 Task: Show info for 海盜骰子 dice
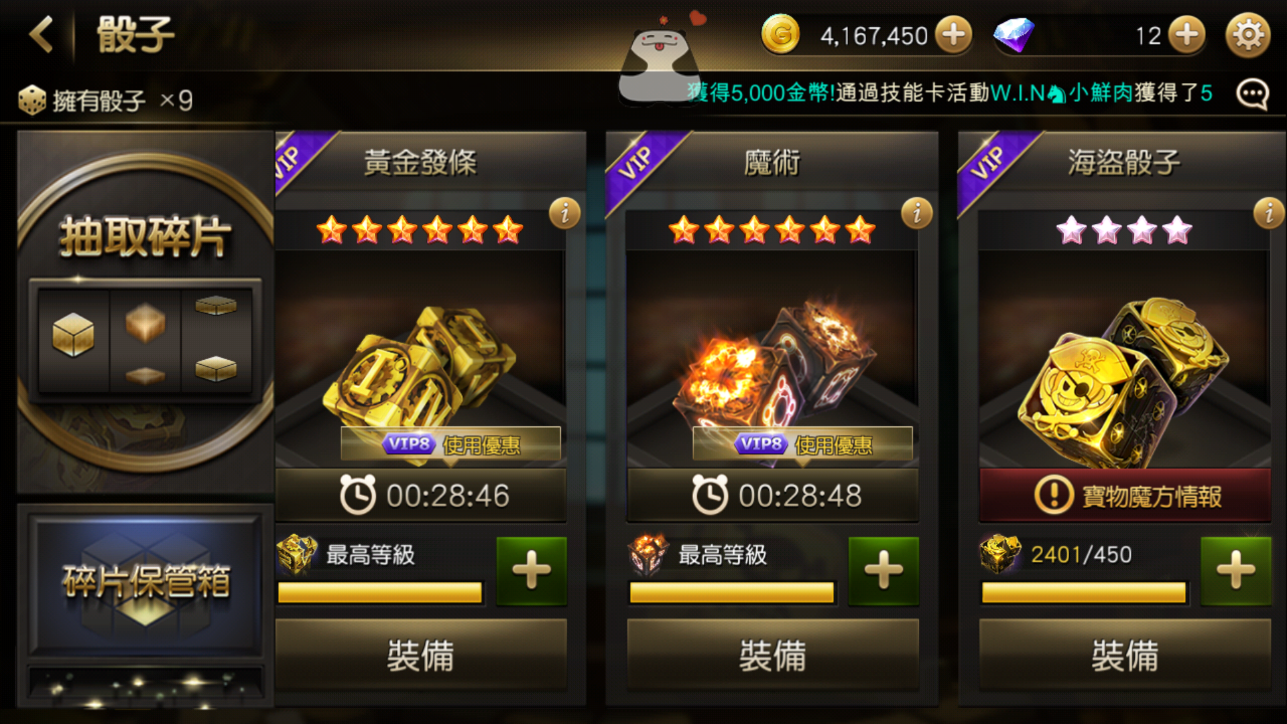(x=1269, y=214)
